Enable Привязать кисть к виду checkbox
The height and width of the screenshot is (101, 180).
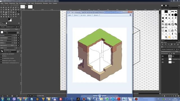click(1, 61)
